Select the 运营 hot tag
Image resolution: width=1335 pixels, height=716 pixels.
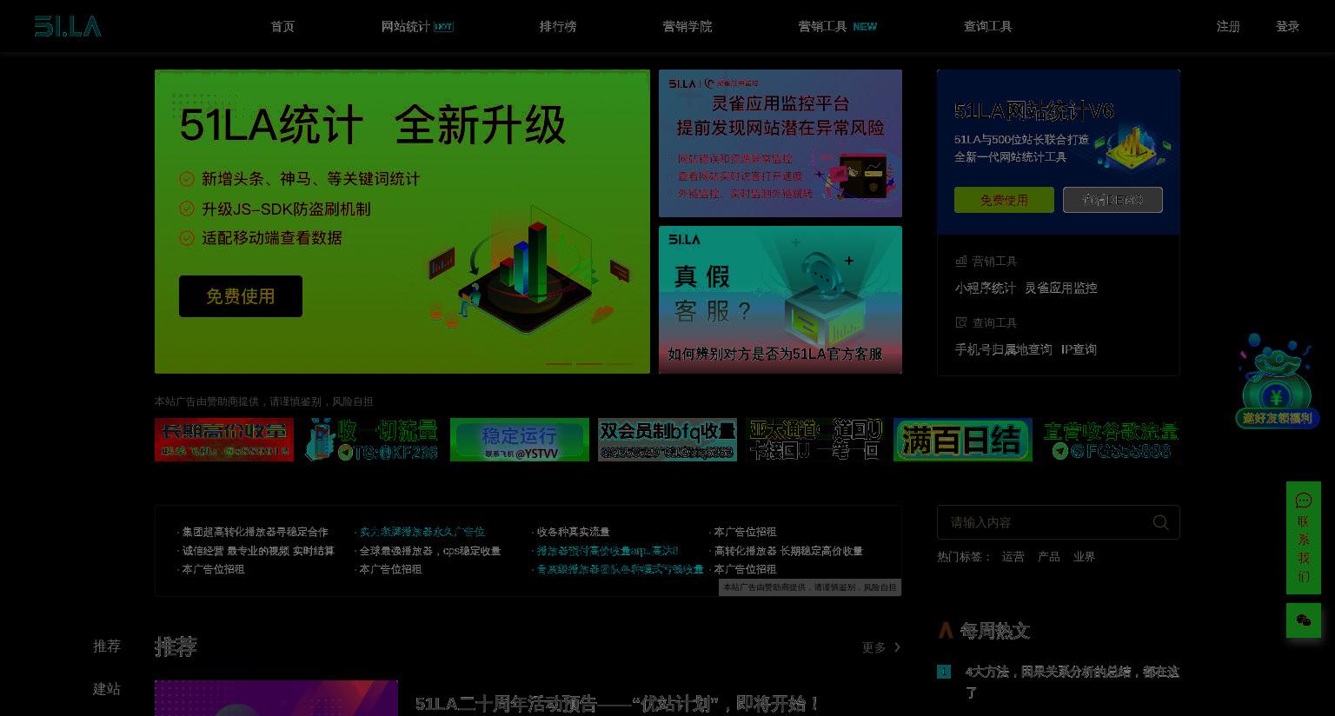[x=1013, y=557]
